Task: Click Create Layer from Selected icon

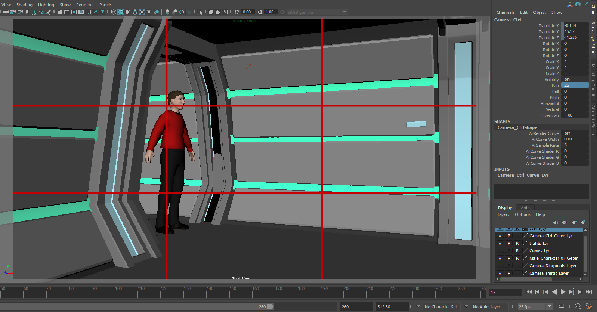Action: [583, 222]
